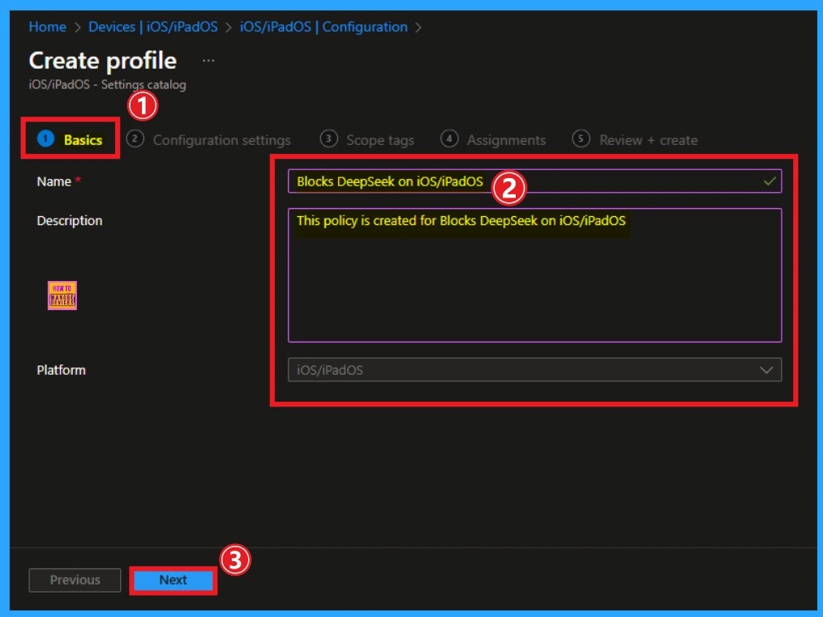Click the Create profile heading
The image size is (823, 617).
tap(103, 61)
